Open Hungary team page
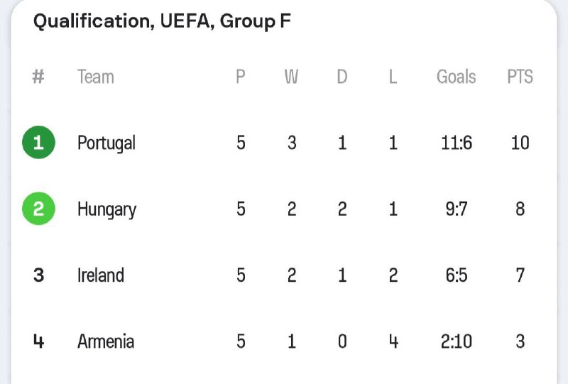Screen dimensions: 568x384 [x=106, y=209]
